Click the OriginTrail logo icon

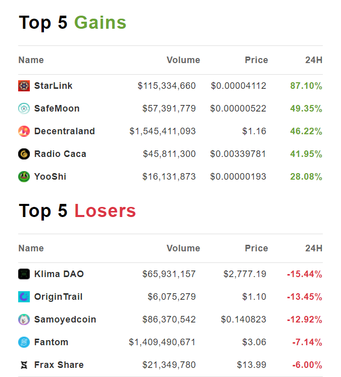[24, 297]
